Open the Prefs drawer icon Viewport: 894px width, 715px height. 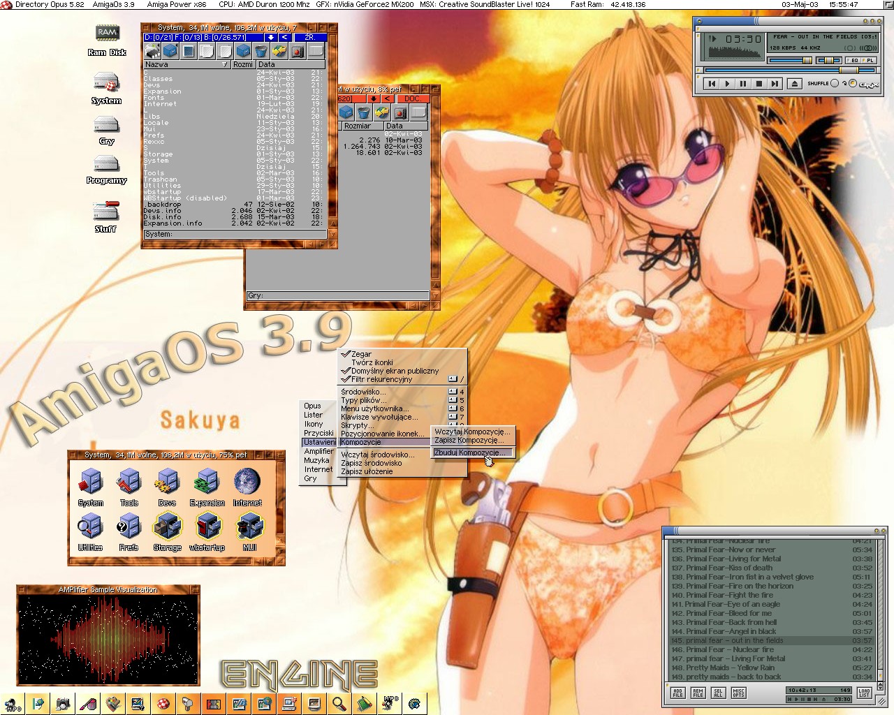pyautogui.click(x=129, y=531)
